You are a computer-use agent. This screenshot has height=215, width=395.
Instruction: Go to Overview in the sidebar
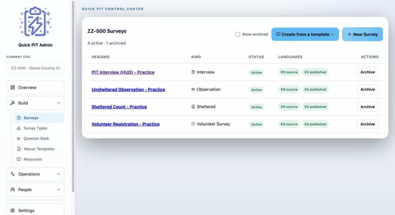[35, 87]
